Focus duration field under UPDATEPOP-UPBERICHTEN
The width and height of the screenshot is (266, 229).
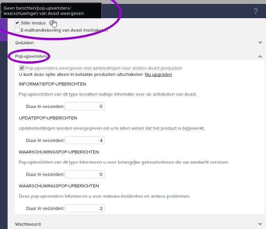pyautogui.click(x=85, y=140)
